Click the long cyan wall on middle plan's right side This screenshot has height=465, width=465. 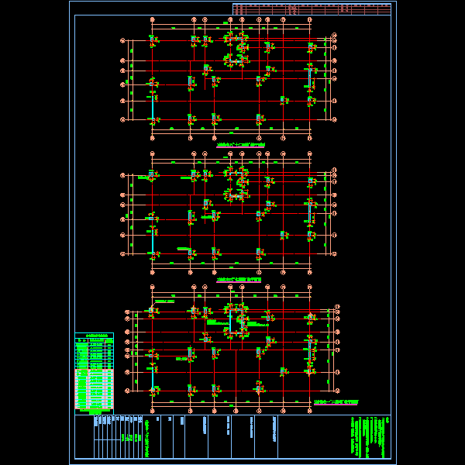[309, 212]
